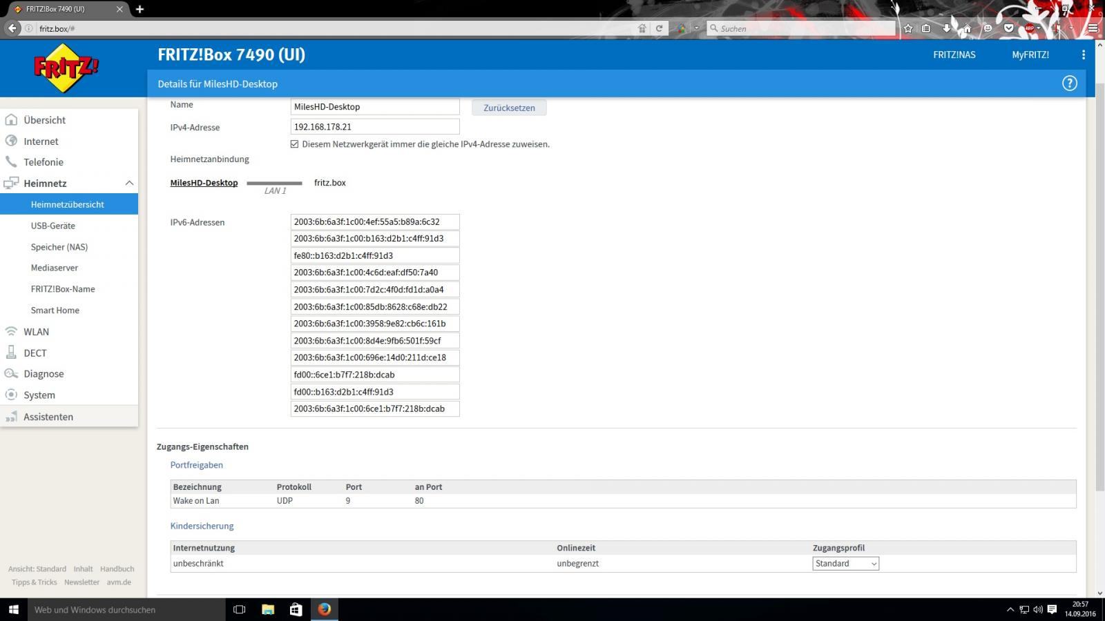1105x621 pixels.
Task: Open File Explorer from the taskbar
Action: (268, 609)
